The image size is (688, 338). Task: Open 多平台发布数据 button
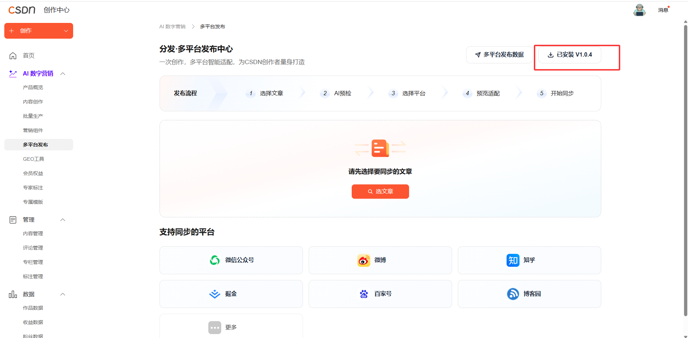[499, 55]
